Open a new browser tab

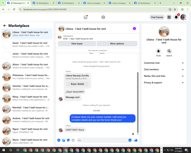click(x=160, y=3)
